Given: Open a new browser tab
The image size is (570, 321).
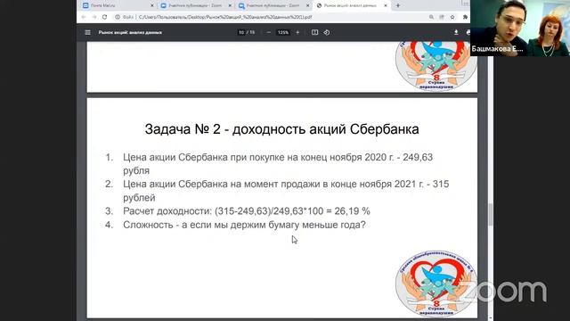Looking at the screenshot, I should pyautogui.click(x=398, y=5).
